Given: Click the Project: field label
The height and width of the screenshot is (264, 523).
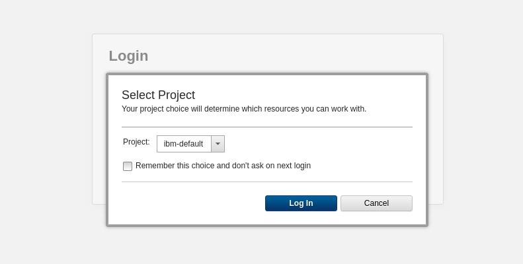Looking at the screenshot, I should coord(136,142).
